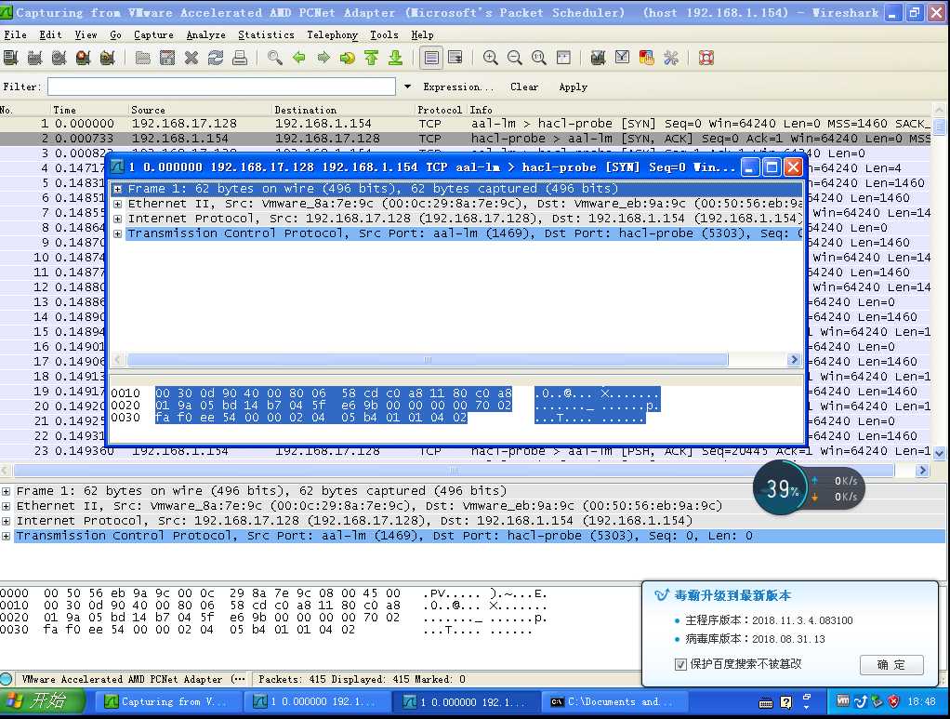Open capture options from the toolbar
Viewport: 950px width, 719px height.
(35, 58)
